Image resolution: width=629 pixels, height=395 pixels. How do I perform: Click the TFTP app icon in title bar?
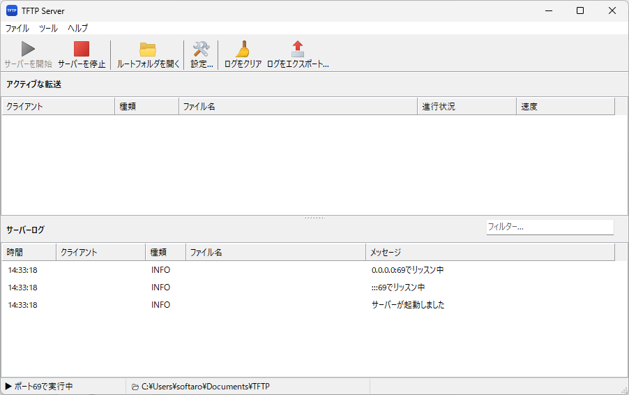point(12,10)
